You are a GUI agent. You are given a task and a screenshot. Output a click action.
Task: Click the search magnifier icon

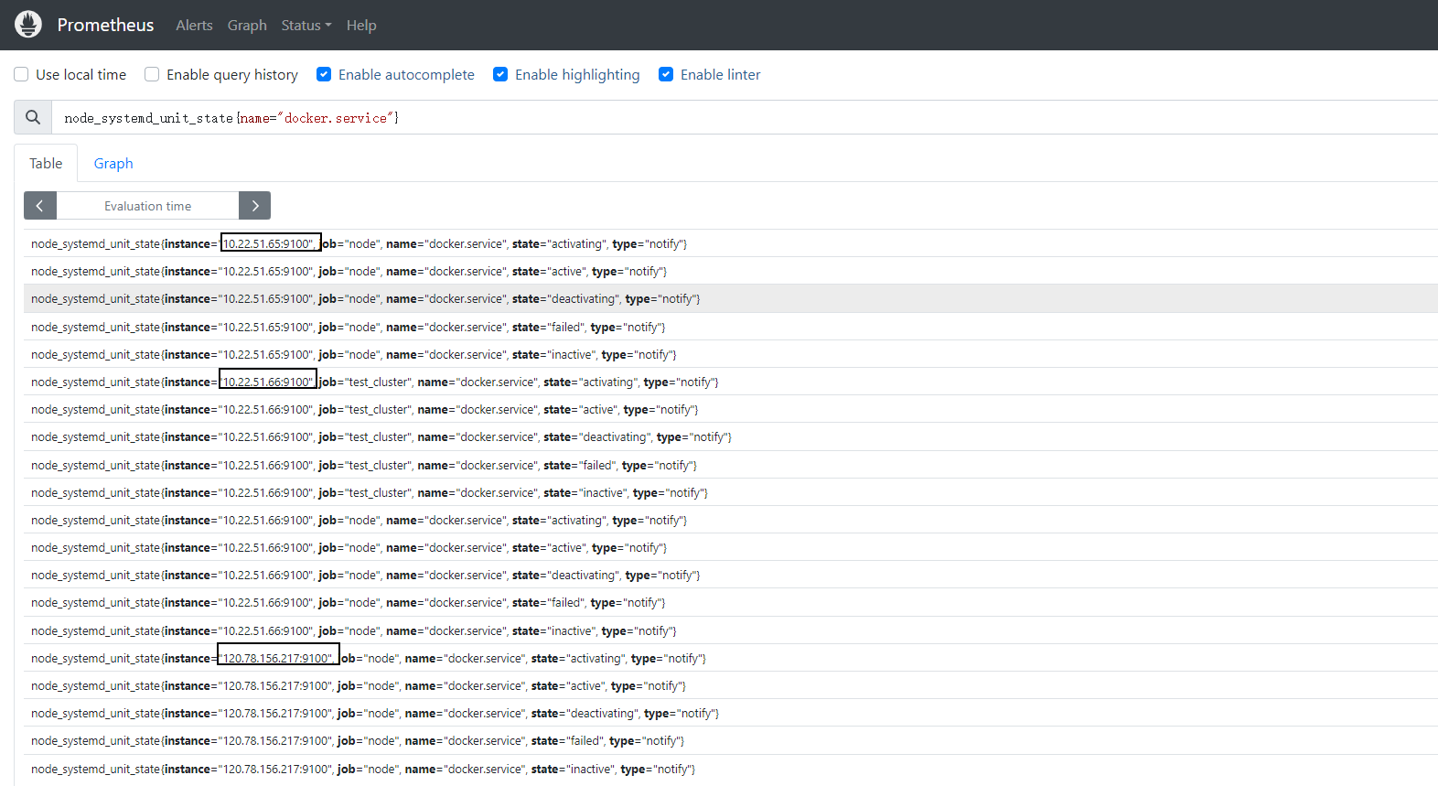click(x=33, y=117)
